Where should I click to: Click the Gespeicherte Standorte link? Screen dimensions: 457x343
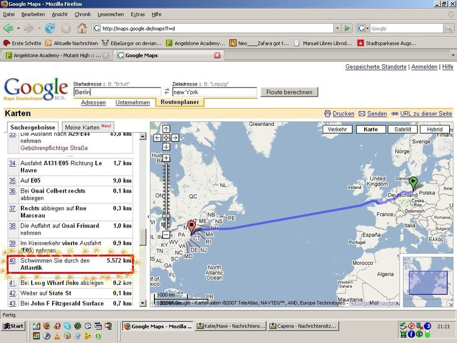376,67
